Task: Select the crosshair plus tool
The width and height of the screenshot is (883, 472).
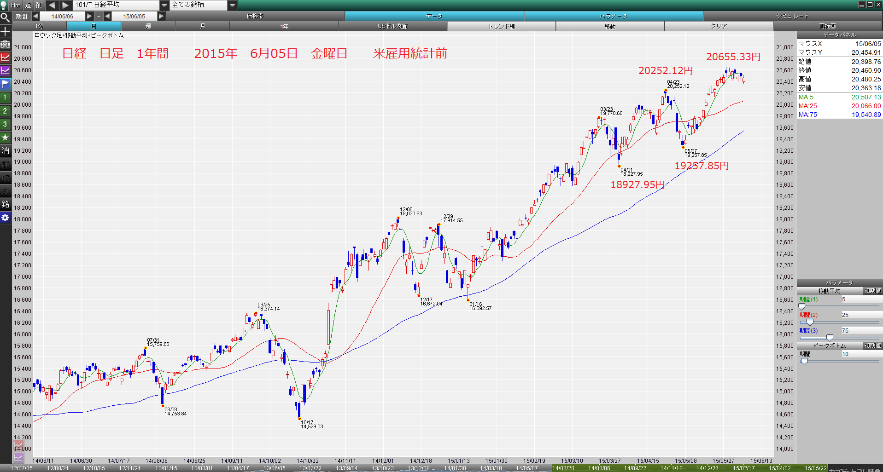Action: 5,31
